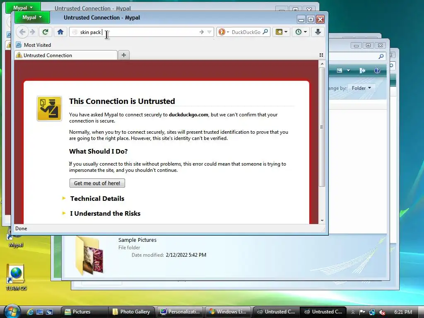424x318 pixels.
Task: Switch to the Personalization taskbar button
Action: pyautogui.click(x=180, y=312)
